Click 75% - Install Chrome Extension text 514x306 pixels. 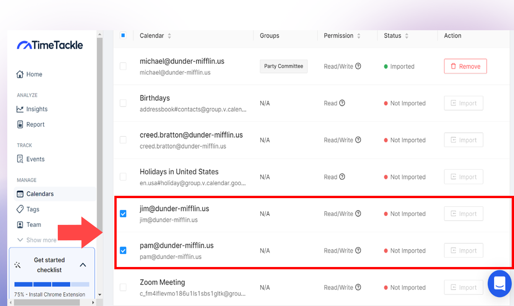(x=50, y=295)
